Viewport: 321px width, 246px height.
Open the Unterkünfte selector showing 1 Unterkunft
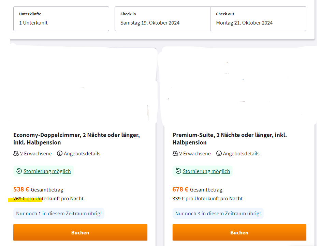[61, 19]
